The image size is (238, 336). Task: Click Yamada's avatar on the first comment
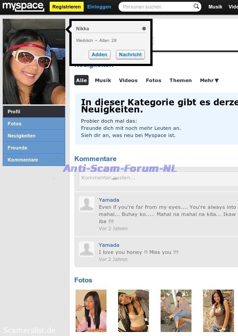[x=86, y=204]
